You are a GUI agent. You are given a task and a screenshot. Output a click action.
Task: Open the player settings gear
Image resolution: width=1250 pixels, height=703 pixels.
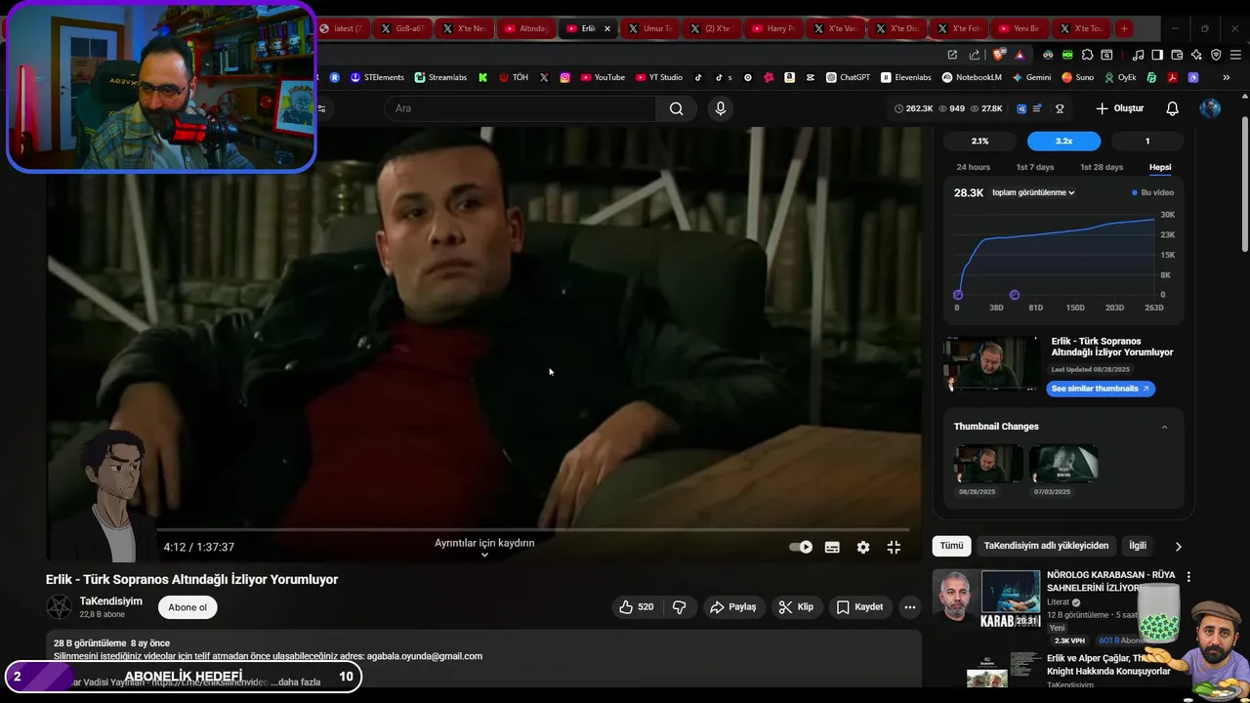click(863, 548)
